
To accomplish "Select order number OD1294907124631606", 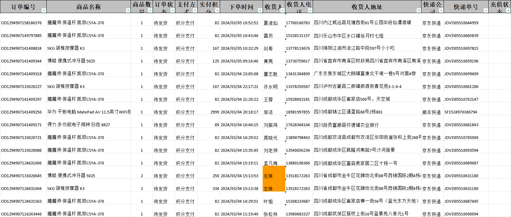I will pos(21,163).
